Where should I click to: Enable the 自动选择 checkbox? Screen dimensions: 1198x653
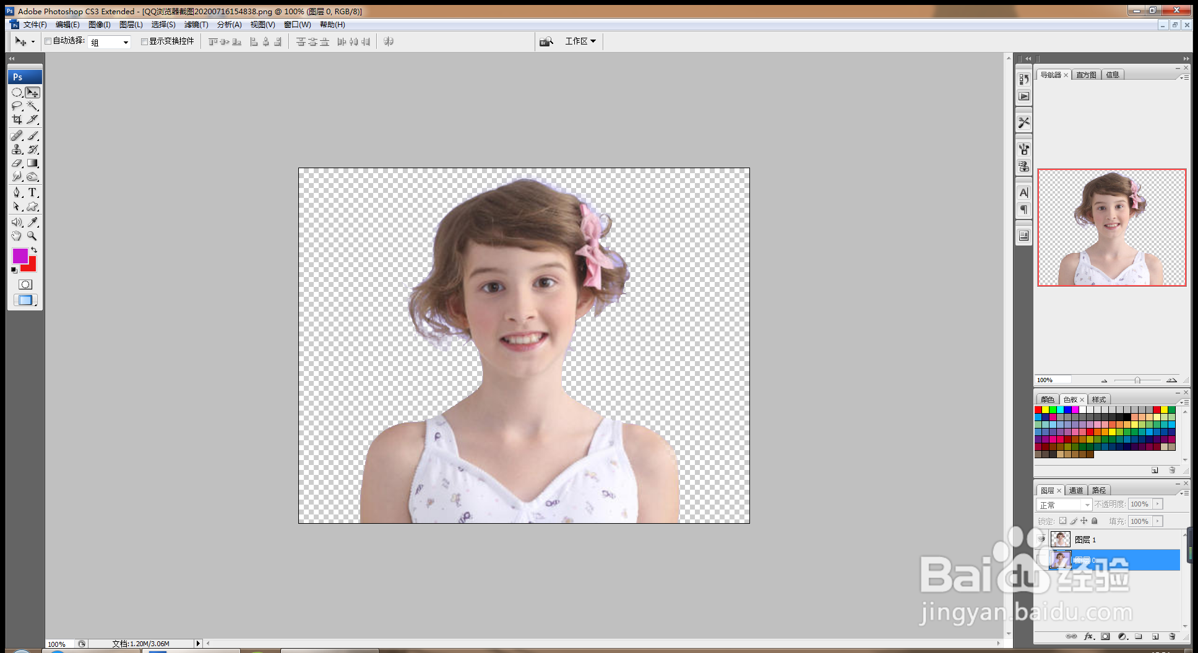[48, 41]
